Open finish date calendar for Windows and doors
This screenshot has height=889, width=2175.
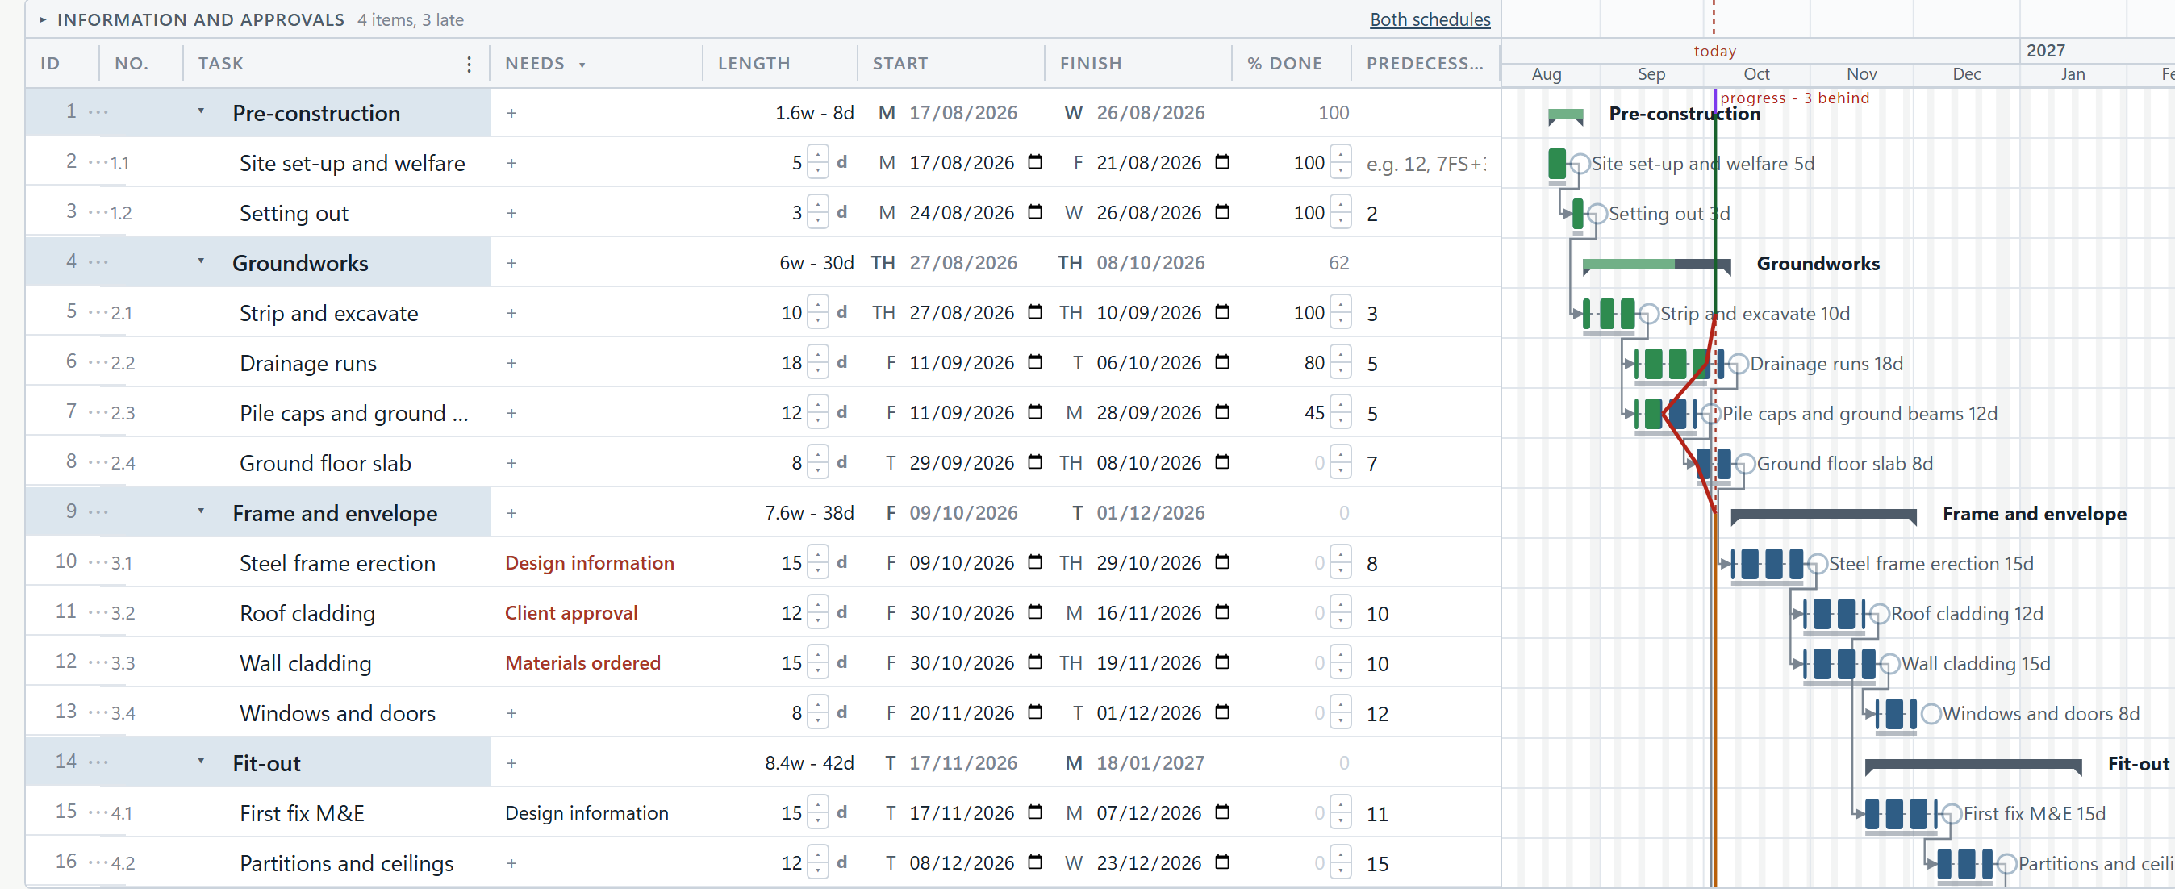1221,712
